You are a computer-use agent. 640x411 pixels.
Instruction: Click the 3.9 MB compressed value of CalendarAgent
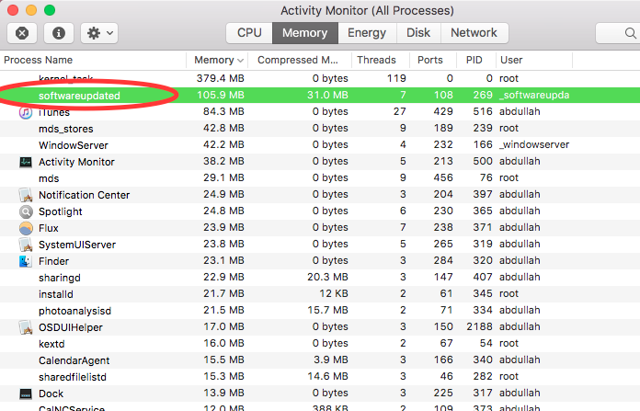(331, 360)
